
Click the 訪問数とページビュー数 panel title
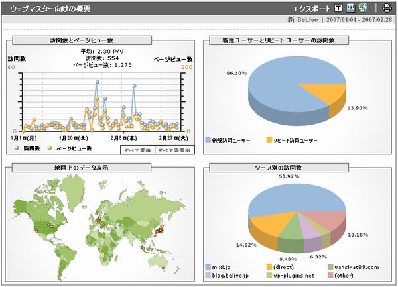82,40
